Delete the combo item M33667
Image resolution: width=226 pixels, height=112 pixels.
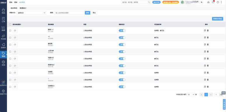tap(208, 45)
